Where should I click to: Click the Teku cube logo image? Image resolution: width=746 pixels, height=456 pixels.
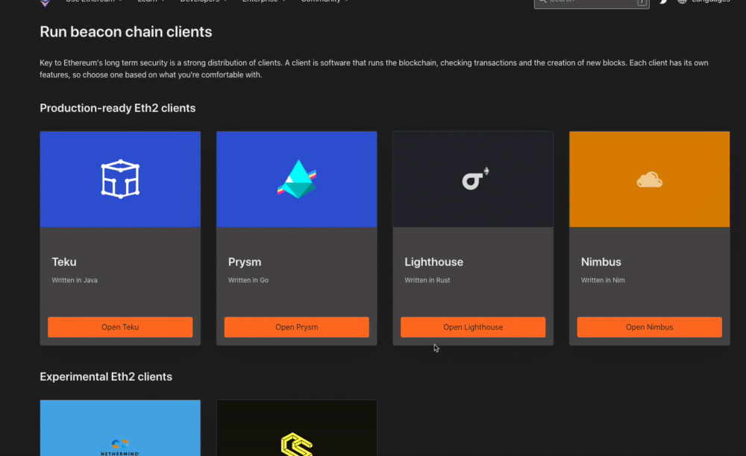[120, 179]
